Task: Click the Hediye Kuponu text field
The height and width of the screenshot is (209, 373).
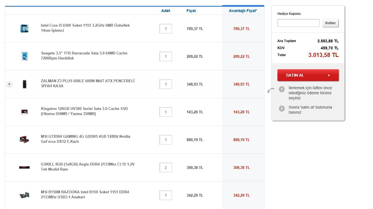Action: pyautogui.click(x=298, y=23)
